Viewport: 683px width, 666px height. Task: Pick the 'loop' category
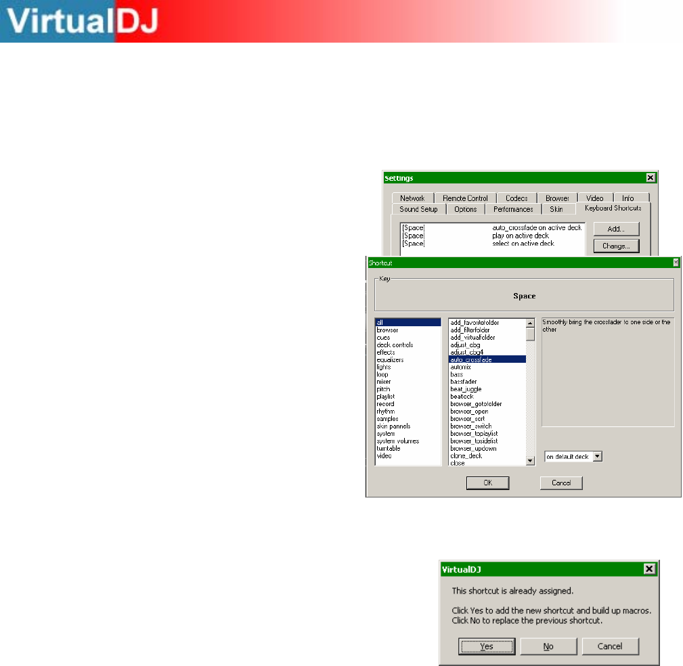click(x=407, y=374)
